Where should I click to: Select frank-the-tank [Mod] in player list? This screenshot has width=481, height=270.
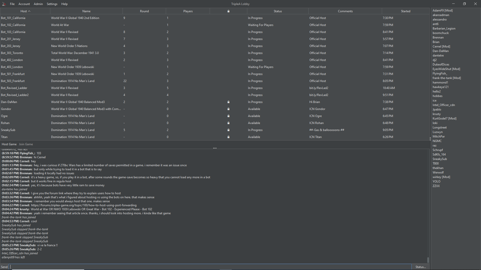pyautogui.click(x=446, y=78)
